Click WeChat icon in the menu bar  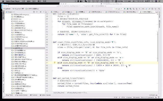click(x=86, y=1)
